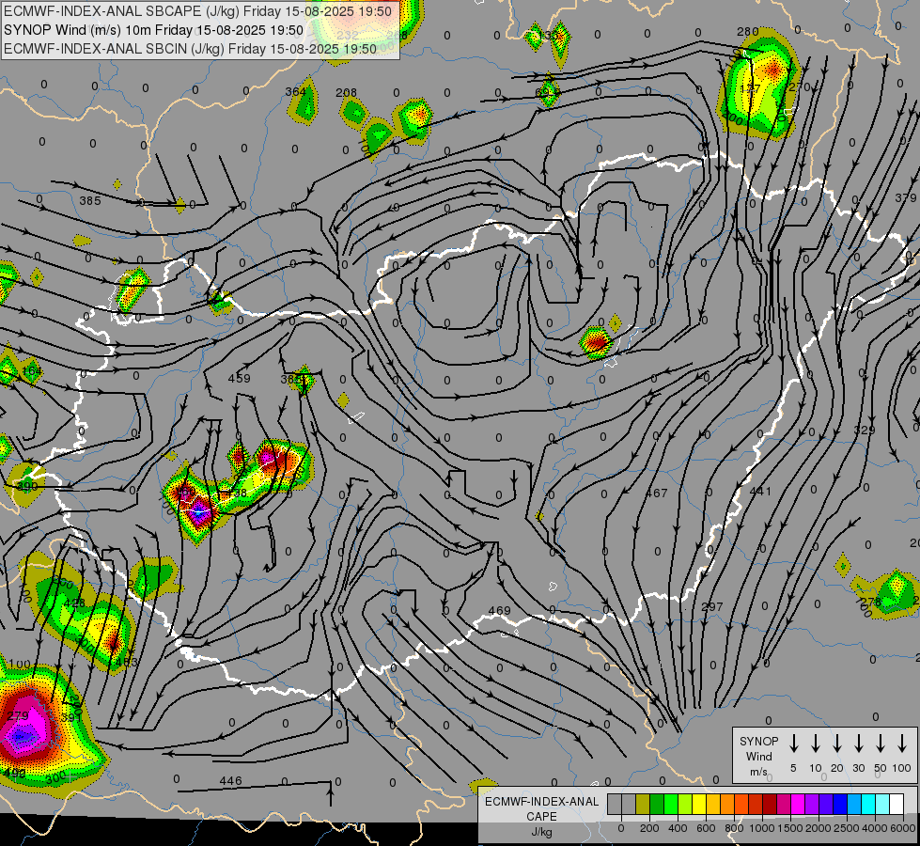This screenshot has width=920, height=846.
Task: Click the map value 467
Action: (656, 493)
